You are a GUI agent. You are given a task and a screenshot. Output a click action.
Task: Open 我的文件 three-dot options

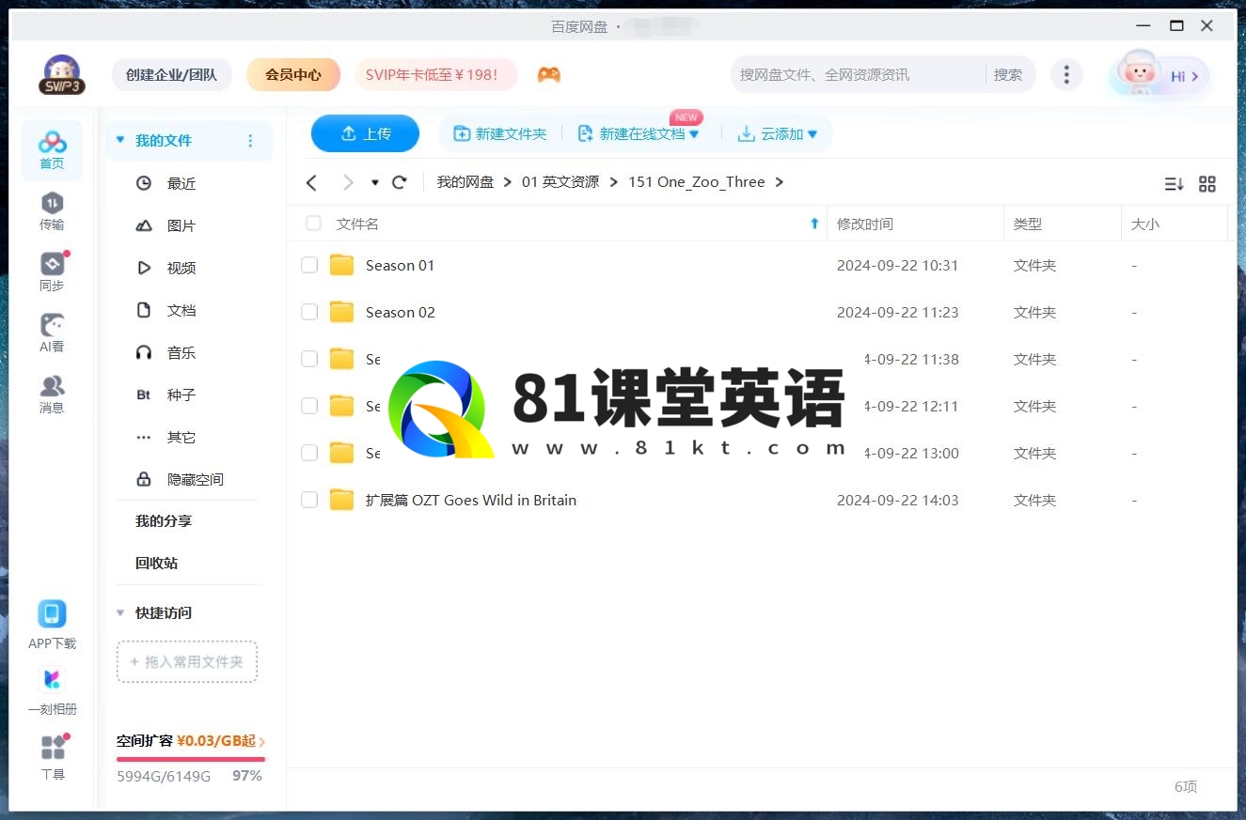point(250,141)
